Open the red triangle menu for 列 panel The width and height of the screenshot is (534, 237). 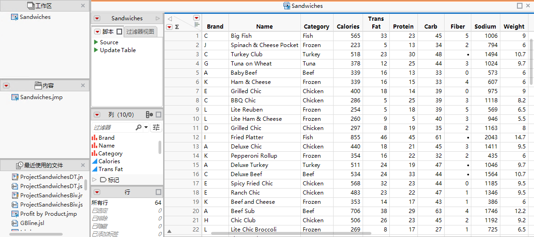click(97, 114)
